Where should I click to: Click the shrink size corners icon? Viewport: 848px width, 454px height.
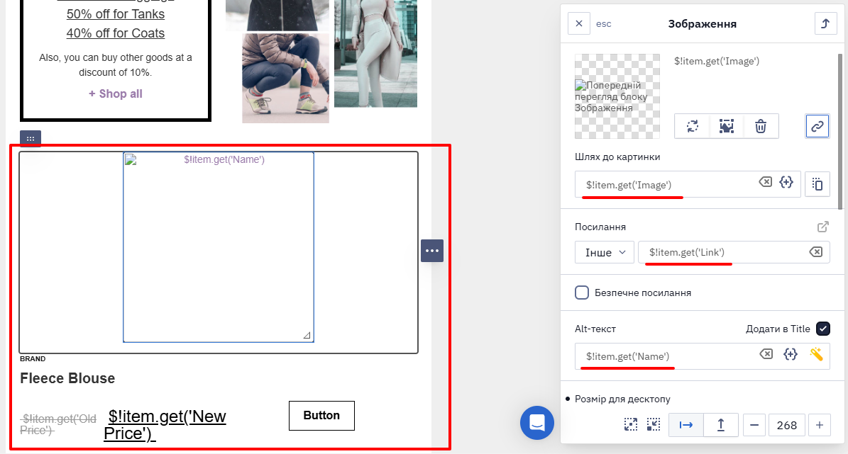pyautogui.click(x=654, y=425)
